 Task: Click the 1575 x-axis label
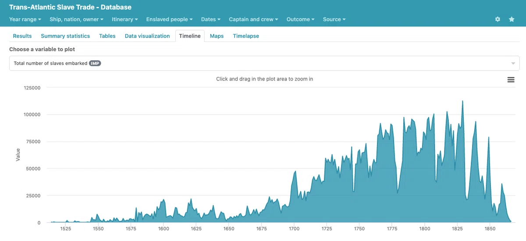(131, 229)
